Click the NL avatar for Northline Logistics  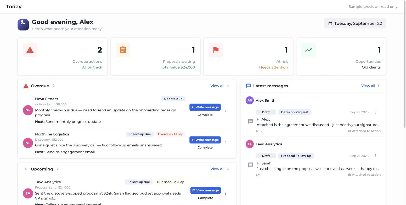pyautogui.click(x=28, y=143)
